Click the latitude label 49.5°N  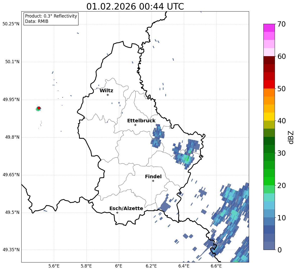pyautogui.click(x=12, y=212)
